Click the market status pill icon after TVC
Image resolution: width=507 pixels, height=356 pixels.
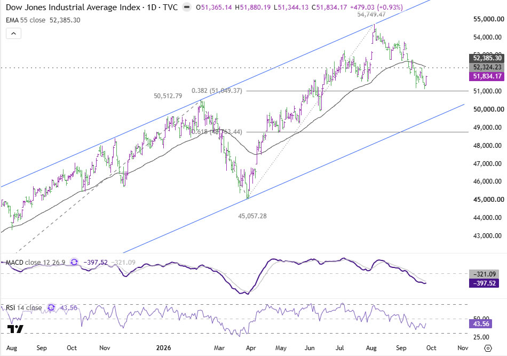187,7
